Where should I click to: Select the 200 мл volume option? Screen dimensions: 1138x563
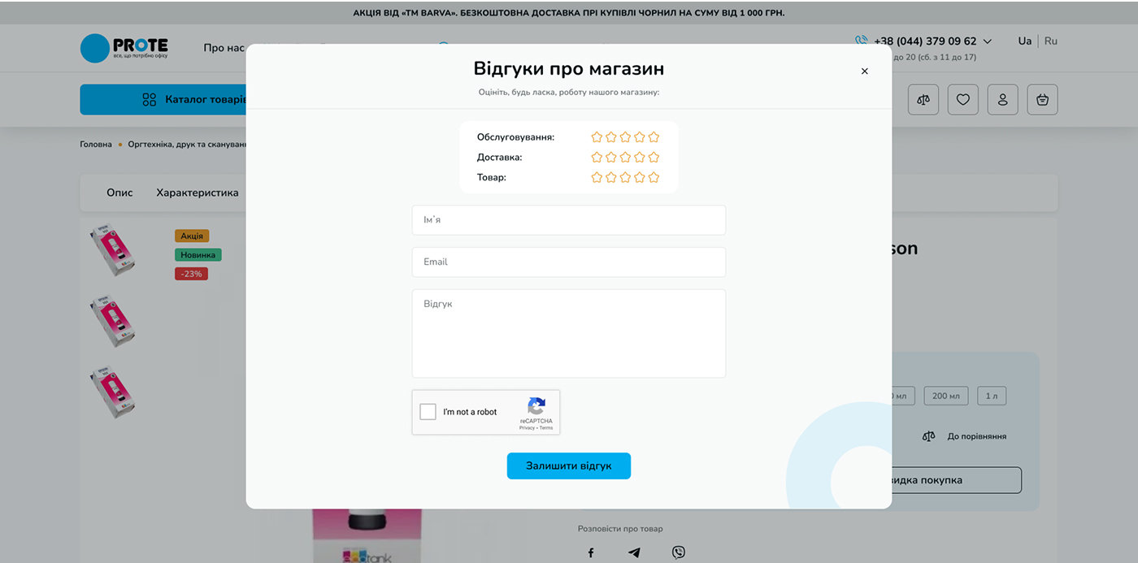coord(945,396)
